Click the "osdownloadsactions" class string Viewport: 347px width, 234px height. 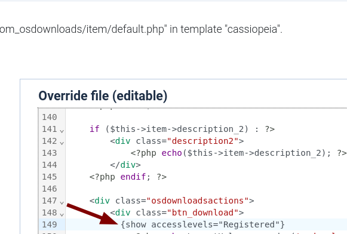pyautogui.click(x=198, y=201)
